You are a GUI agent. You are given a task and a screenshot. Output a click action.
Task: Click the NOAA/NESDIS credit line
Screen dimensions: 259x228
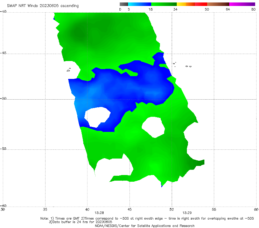click(x=145, y=226)
